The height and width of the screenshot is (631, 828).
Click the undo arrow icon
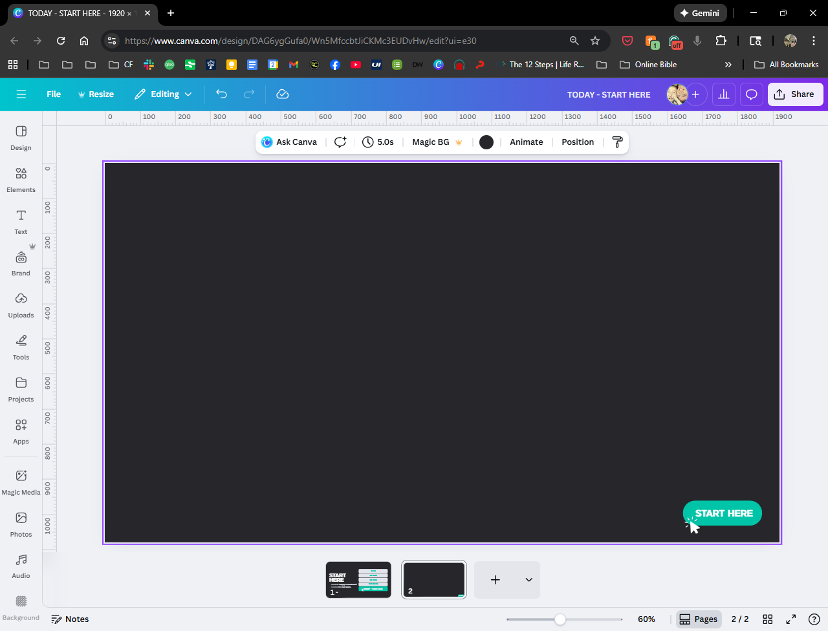click(221, 94)
